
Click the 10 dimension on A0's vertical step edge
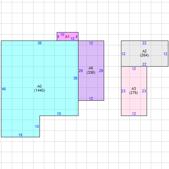coord(37,126)
